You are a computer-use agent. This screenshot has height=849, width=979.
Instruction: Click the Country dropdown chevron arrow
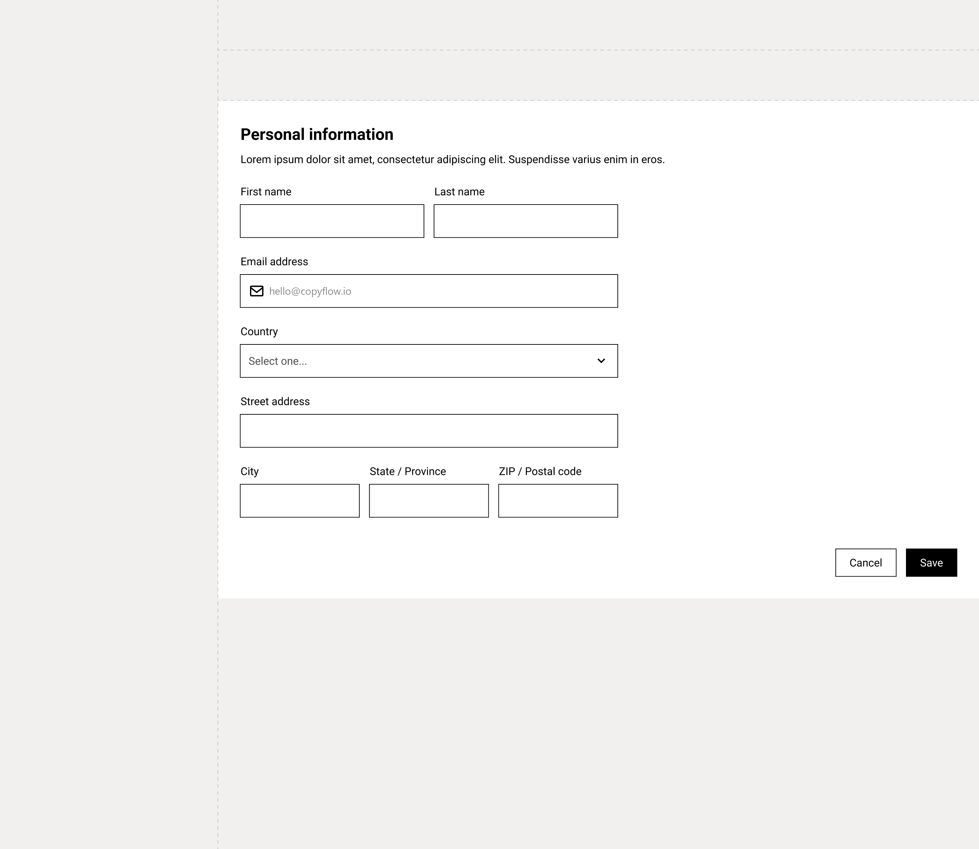click(x=601, y=361)
